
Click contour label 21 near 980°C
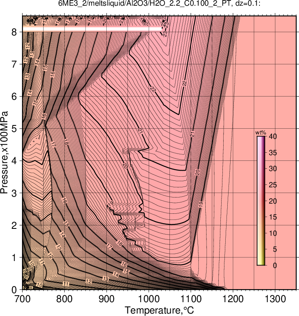point(140,131)
